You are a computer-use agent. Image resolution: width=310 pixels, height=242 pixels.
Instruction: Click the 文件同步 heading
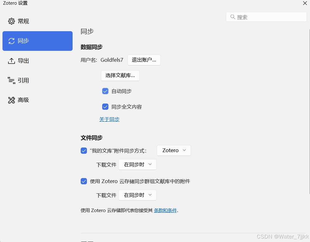[92, 138]
